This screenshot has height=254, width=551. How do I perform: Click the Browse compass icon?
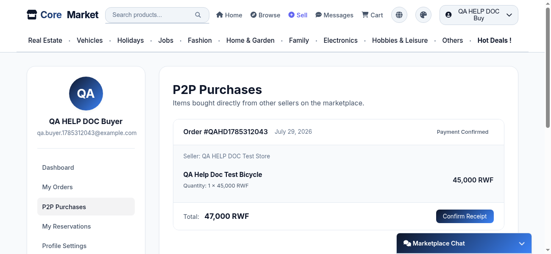(253, 15)
